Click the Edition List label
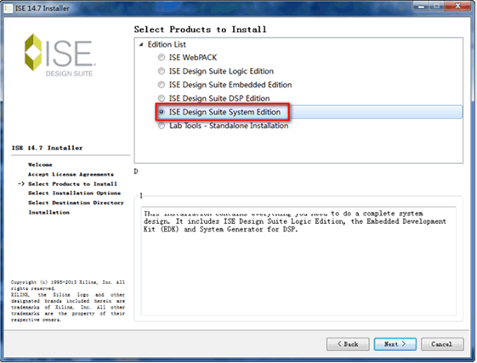This screenshot has width=477, height=363. 167,45
